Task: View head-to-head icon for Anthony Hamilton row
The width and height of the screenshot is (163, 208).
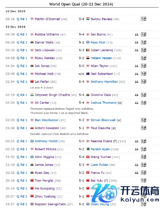Action: click(136, 82)
